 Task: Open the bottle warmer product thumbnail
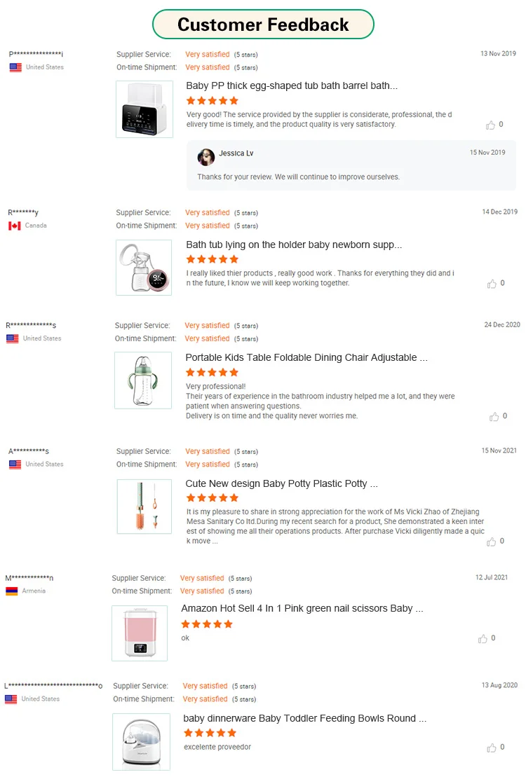coord(144,109)
